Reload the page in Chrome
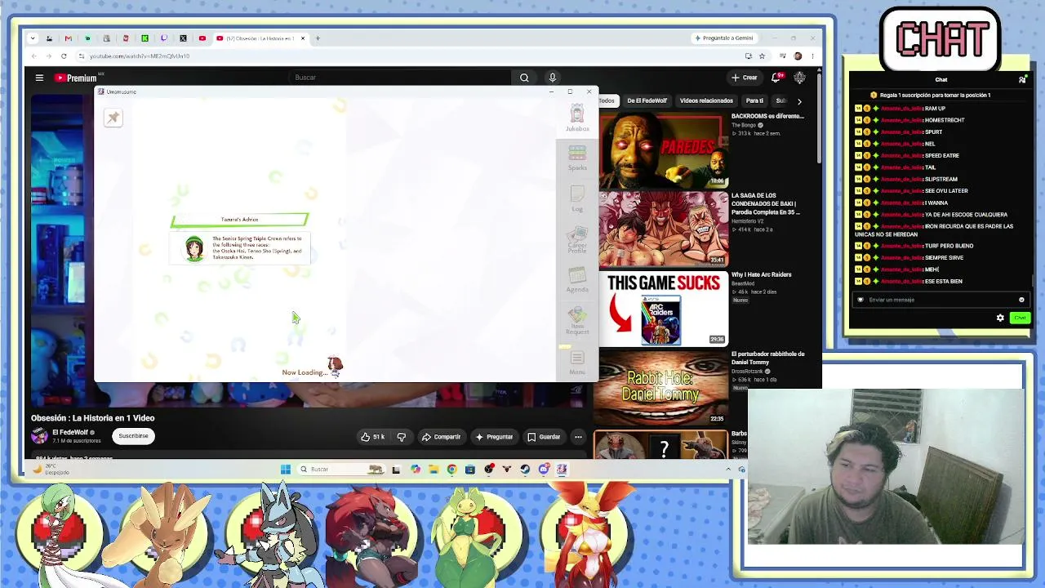Viewport: 1045px width, 588px height. [x=64, y=56]
